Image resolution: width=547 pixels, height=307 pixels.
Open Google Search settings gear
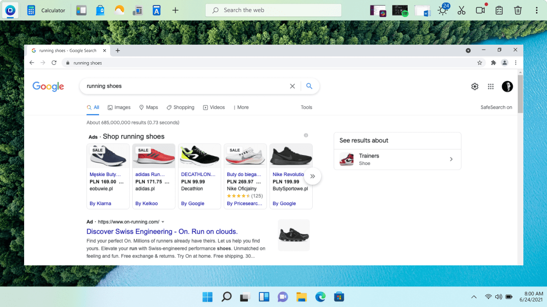(475, 86)
